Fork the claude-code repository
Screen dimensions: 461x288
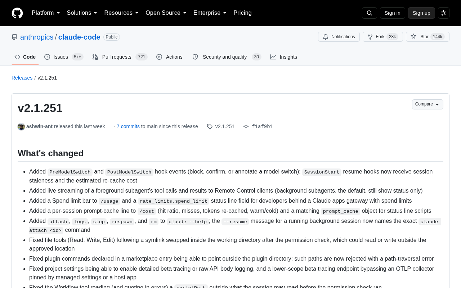383,37
